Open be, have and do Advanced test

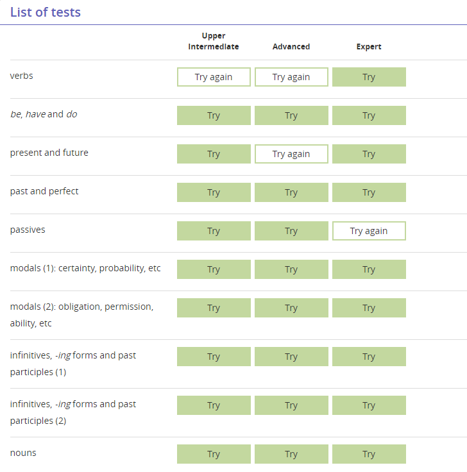click(x=291, y=115)
